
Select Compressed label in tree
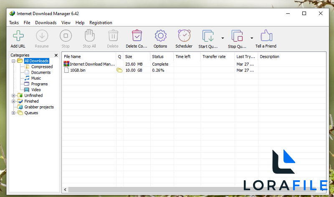(42, 67)
